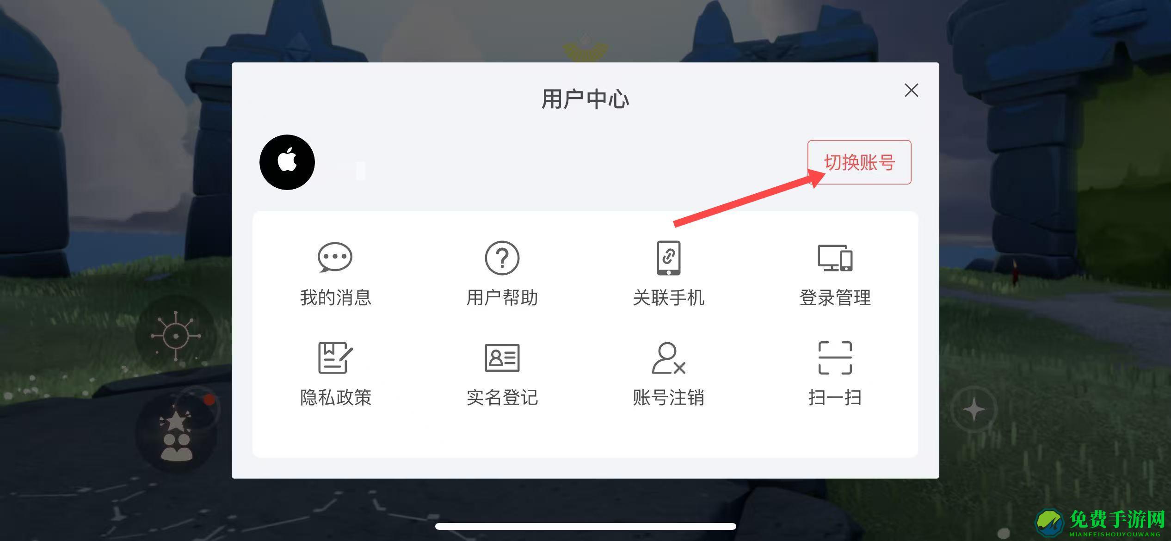This screenshot has width=1171, height=541.
Task: Close the 用户中心 dialog
Action: pyautogui.click(x=911, y=90)
